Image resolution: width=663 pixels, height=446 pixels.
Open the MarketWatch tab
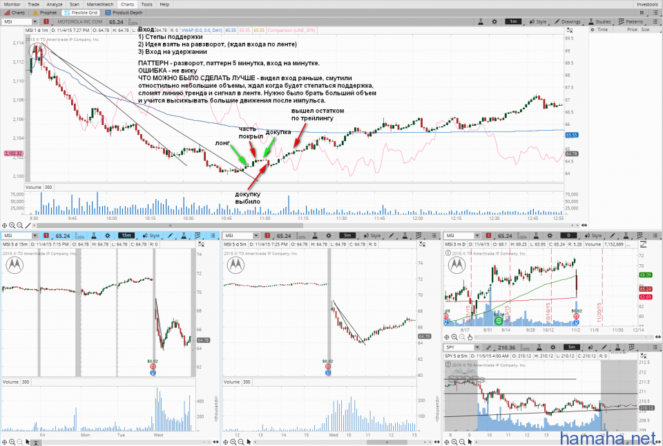pos(99,4)
